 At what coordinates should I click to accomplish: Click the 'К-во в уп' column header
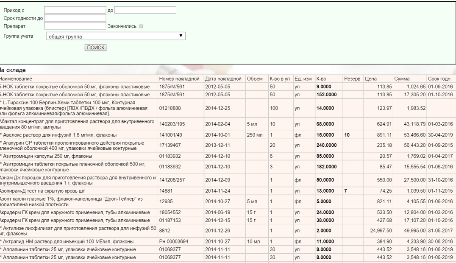(x=280, y=78)
